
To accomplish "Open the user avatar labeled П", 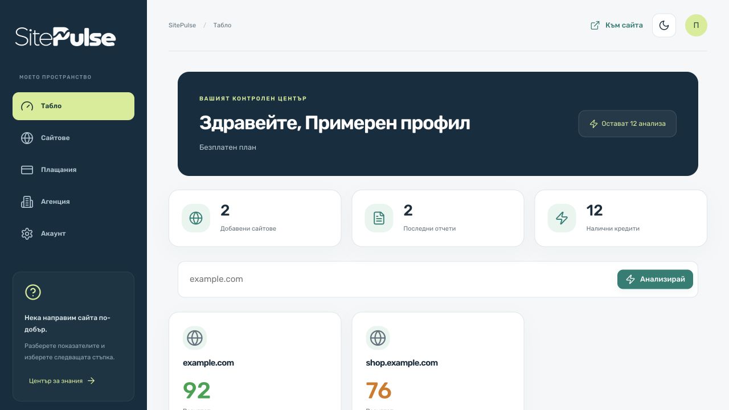I will coord(696,25).
